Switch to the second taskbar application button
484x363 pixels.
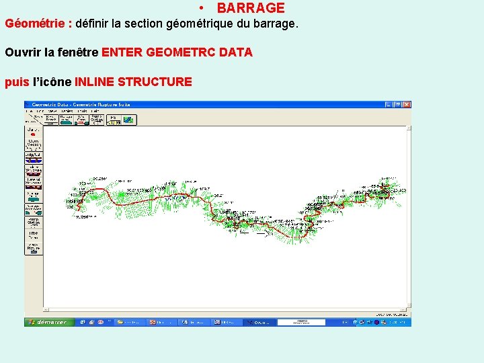coord(161,322)
